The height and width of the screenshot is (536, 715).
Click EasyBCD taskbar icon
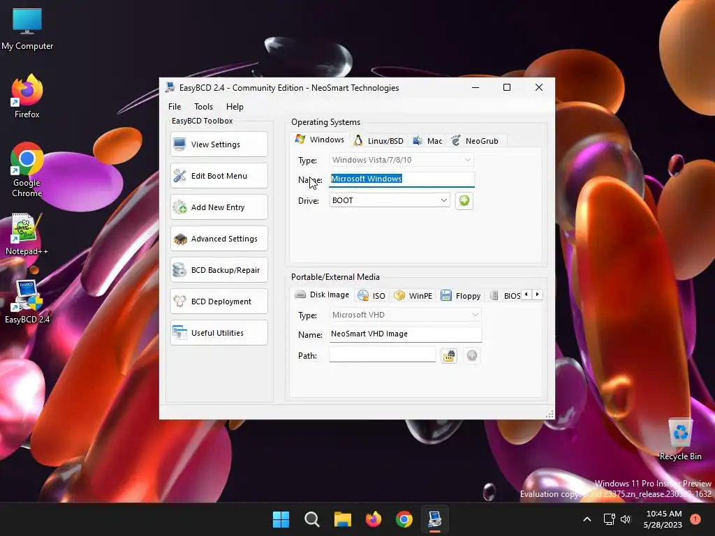click(435, 519)
